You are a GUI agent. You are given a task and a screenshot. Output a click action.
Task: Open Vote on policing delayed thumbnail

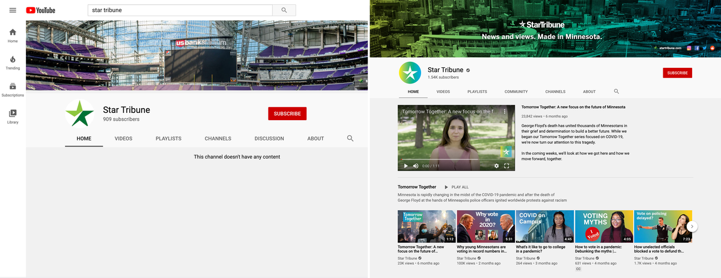pyautogui.click(x=663, y=226)
